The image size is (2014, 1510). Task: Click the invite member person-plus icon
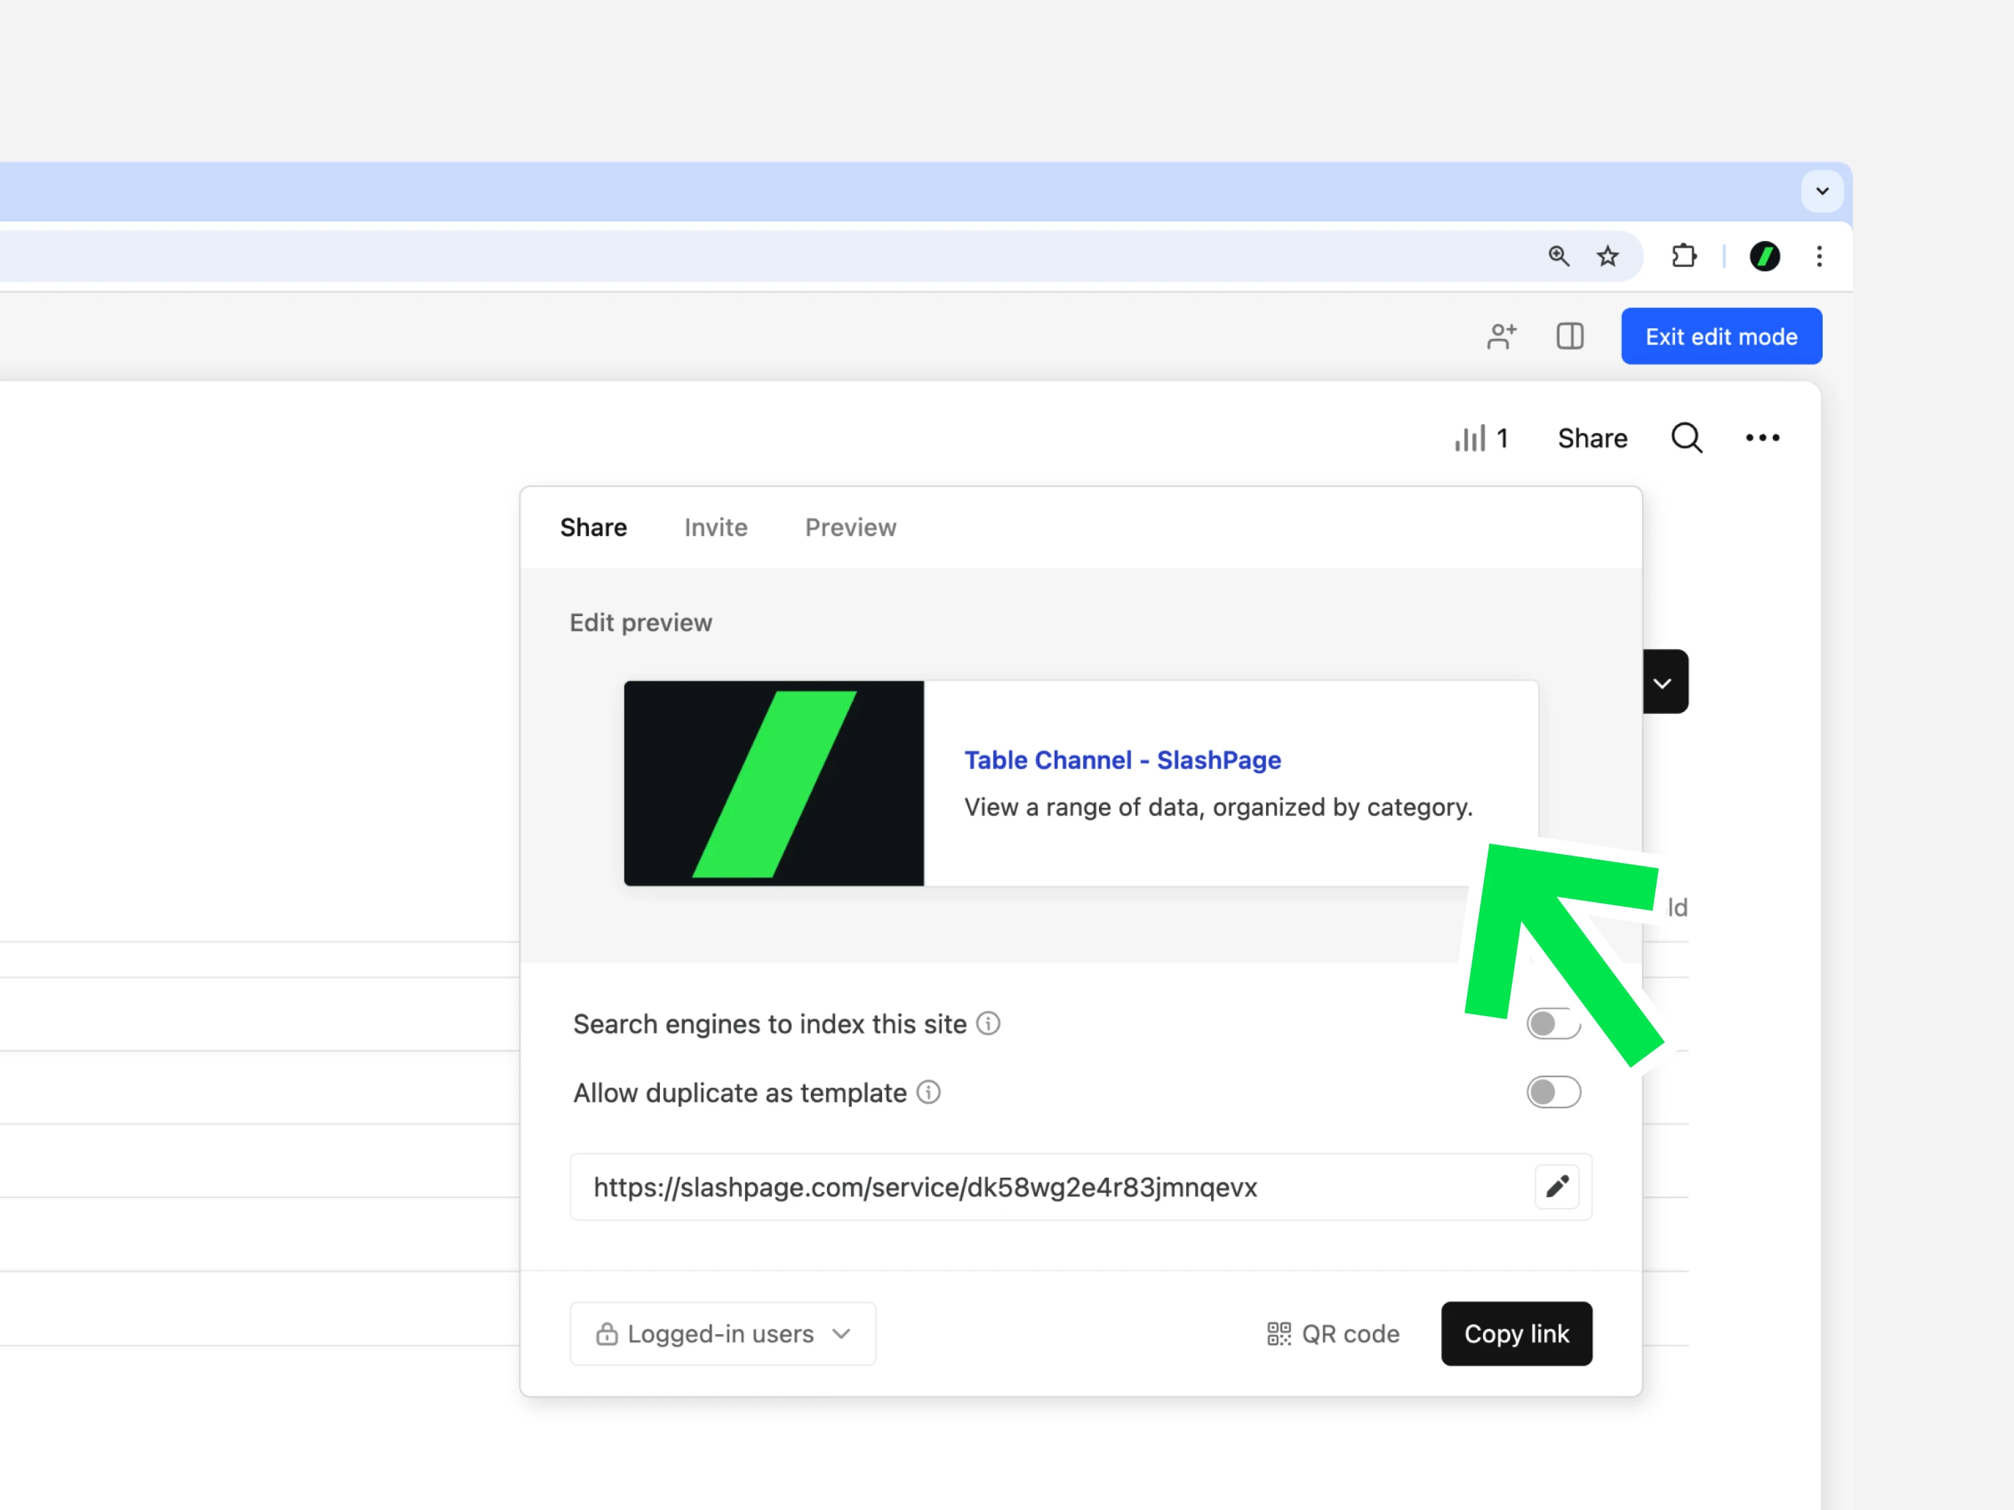coord(1501,336)
